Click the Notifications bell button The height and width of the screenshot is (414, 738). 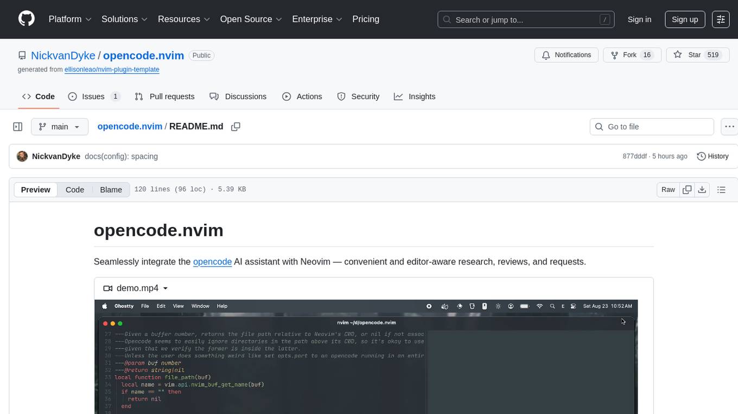point(567,55)
